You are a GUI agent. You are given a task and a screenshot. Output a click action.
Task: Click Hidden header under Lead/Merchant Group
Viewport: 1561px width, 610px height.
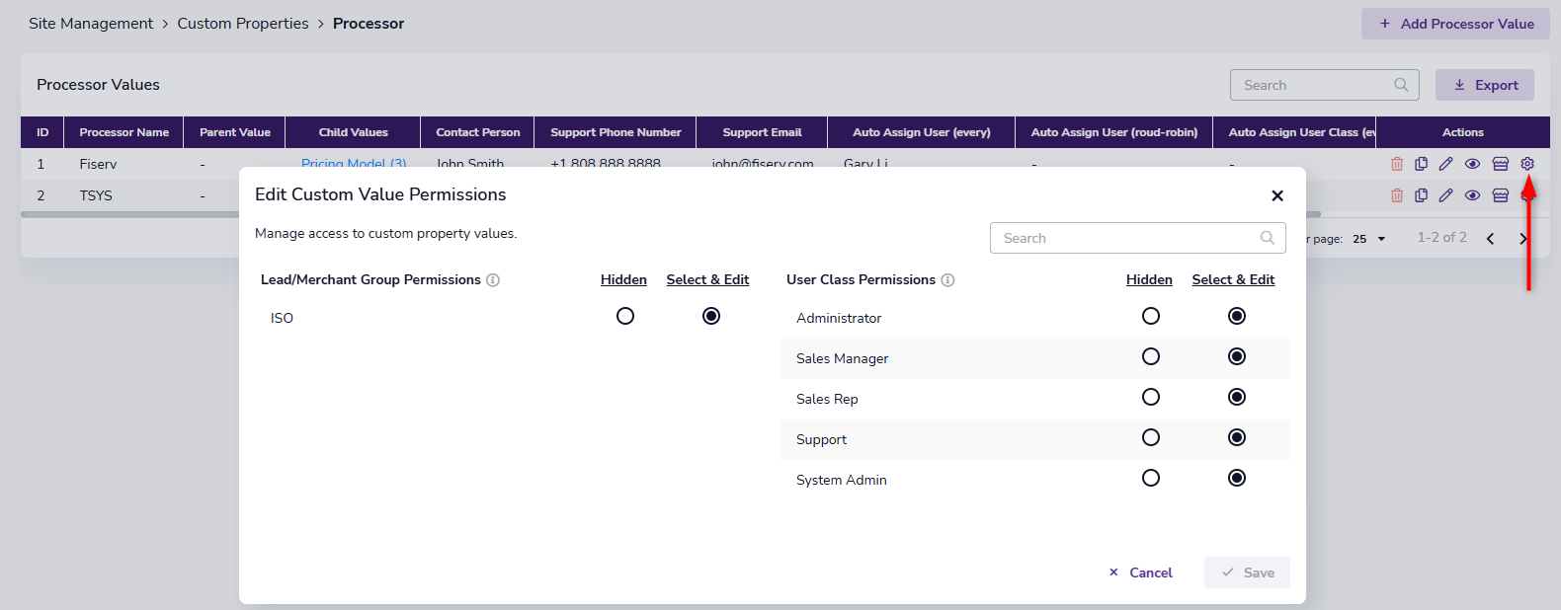pyautogui.click(x=623, y=280)
